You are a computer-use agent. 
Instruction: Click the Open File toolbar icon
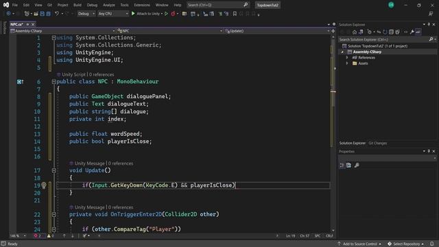(x=36, y=14)
